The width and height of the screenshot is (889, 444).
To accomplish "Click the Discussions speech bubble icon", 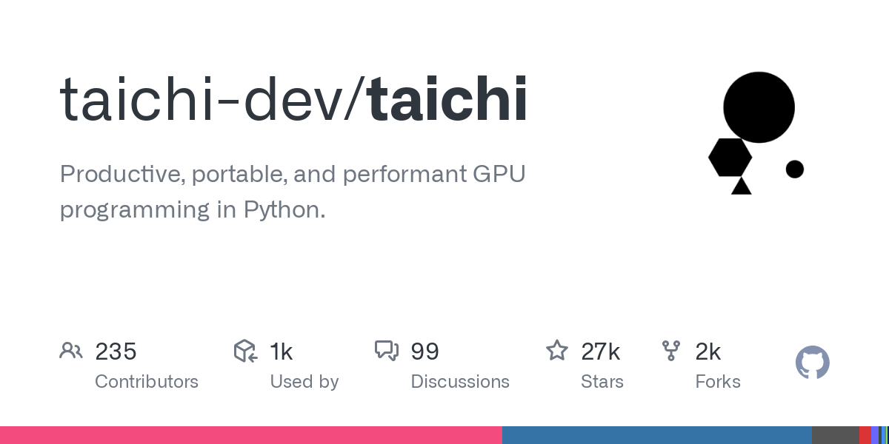I will click(387, 351).
